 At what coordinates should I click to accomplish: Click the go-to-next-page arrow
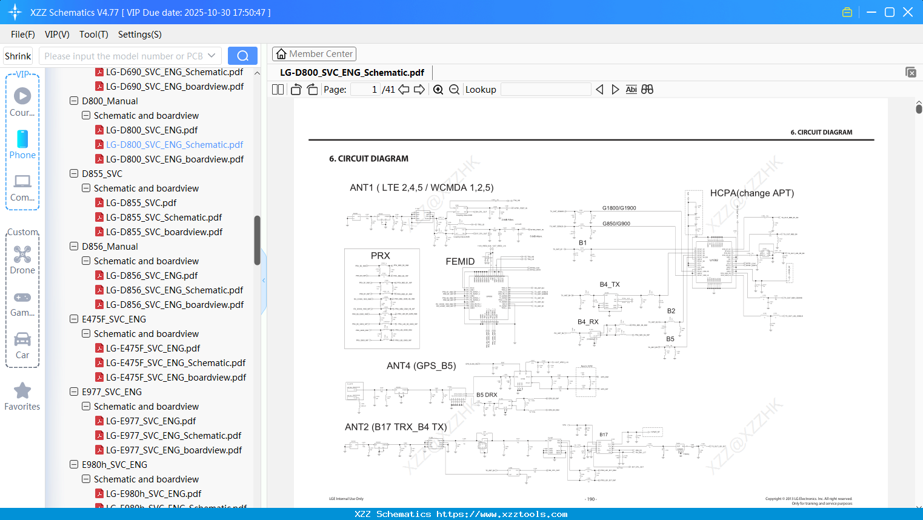pos(419,89)
